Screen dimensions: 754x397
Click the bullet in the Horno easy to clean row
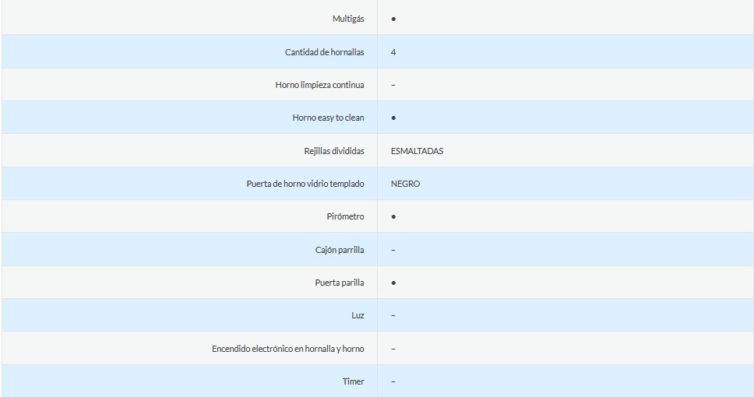[x=393, y=118]
